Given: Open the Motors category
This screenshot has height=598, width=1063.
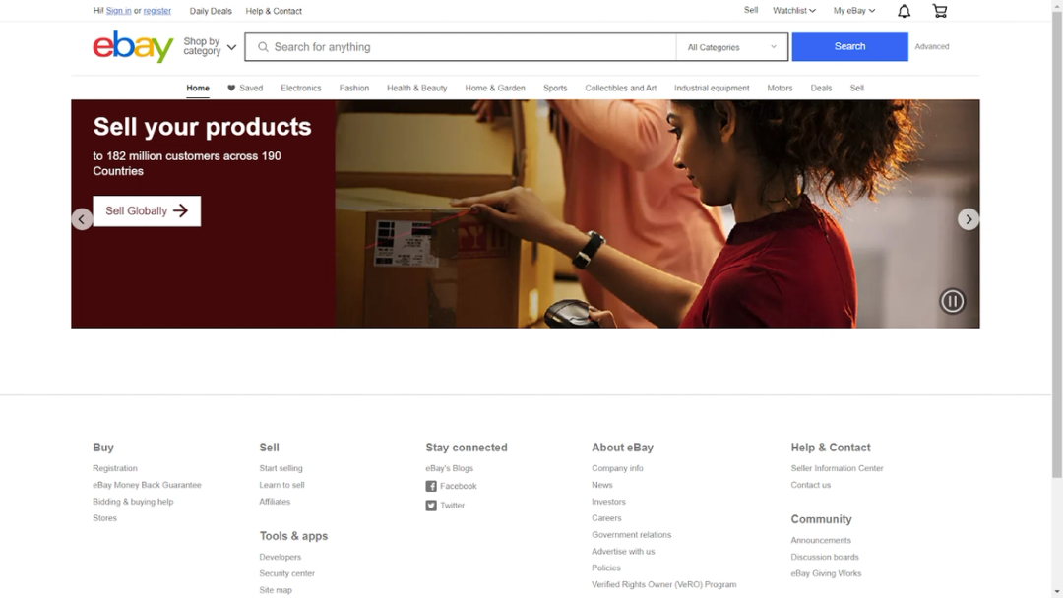Looking at the screenshot, I should [780, 89].
